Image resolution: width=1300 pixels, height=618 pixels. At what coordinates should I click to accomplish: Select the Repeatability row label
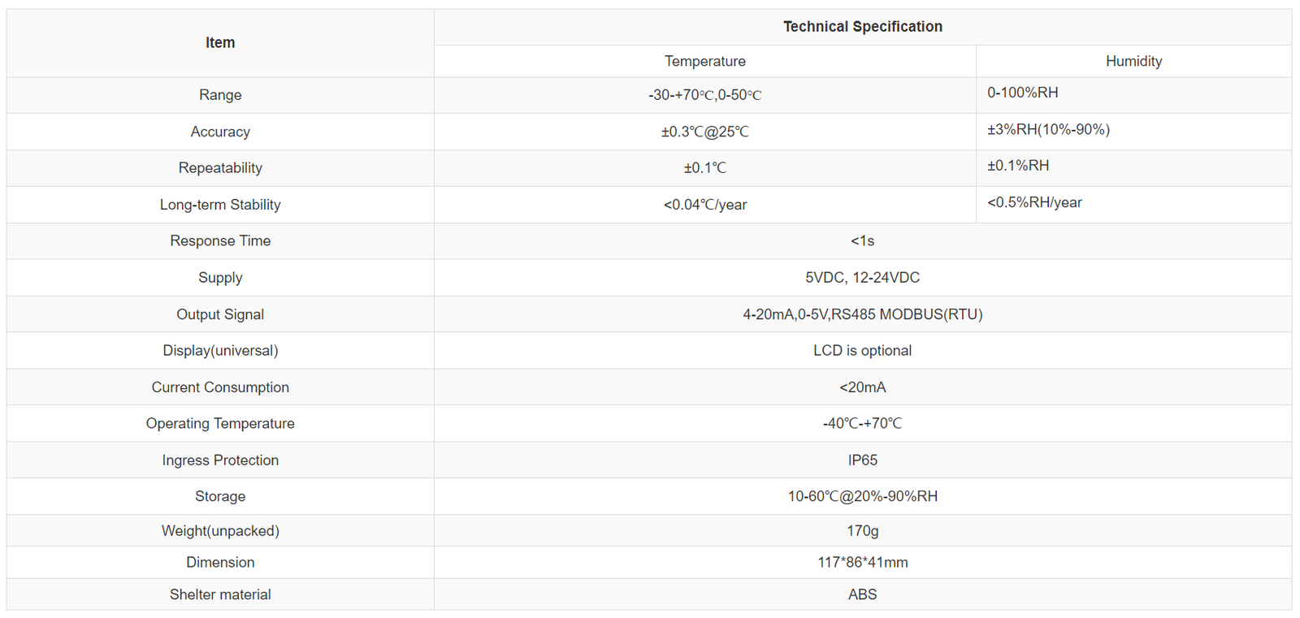[x=220, y=168]
